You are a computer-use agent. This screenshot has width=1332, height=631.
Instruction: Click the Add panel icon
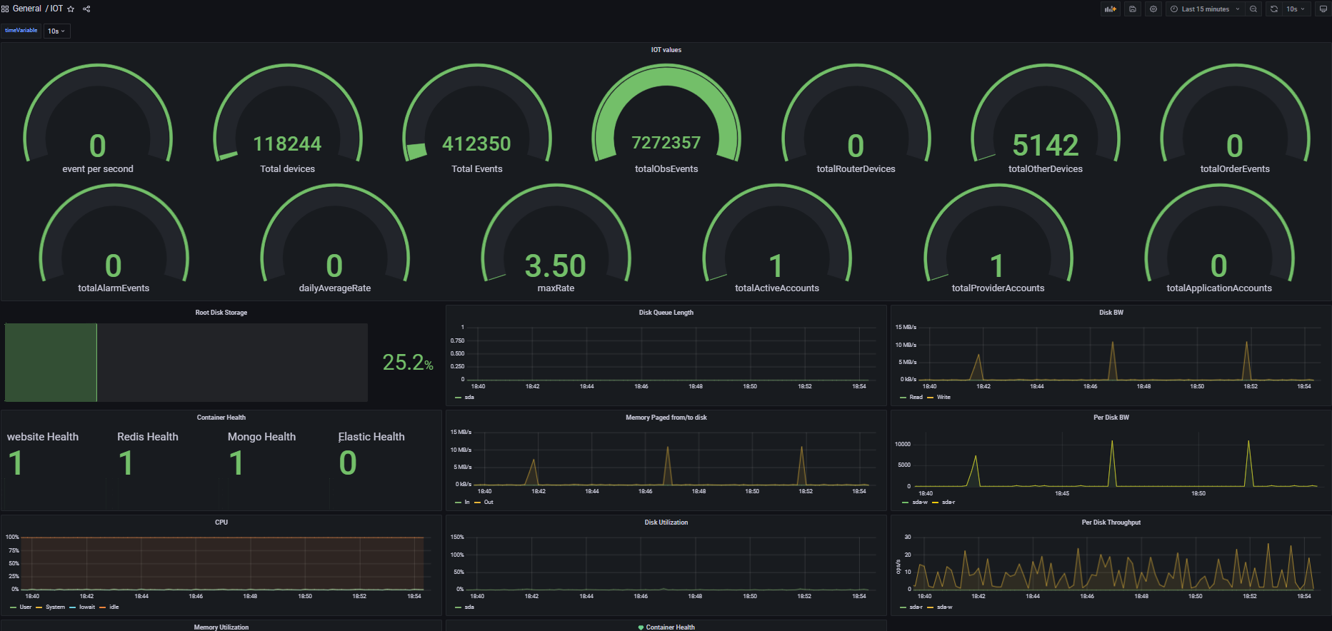pos(1110,9)
